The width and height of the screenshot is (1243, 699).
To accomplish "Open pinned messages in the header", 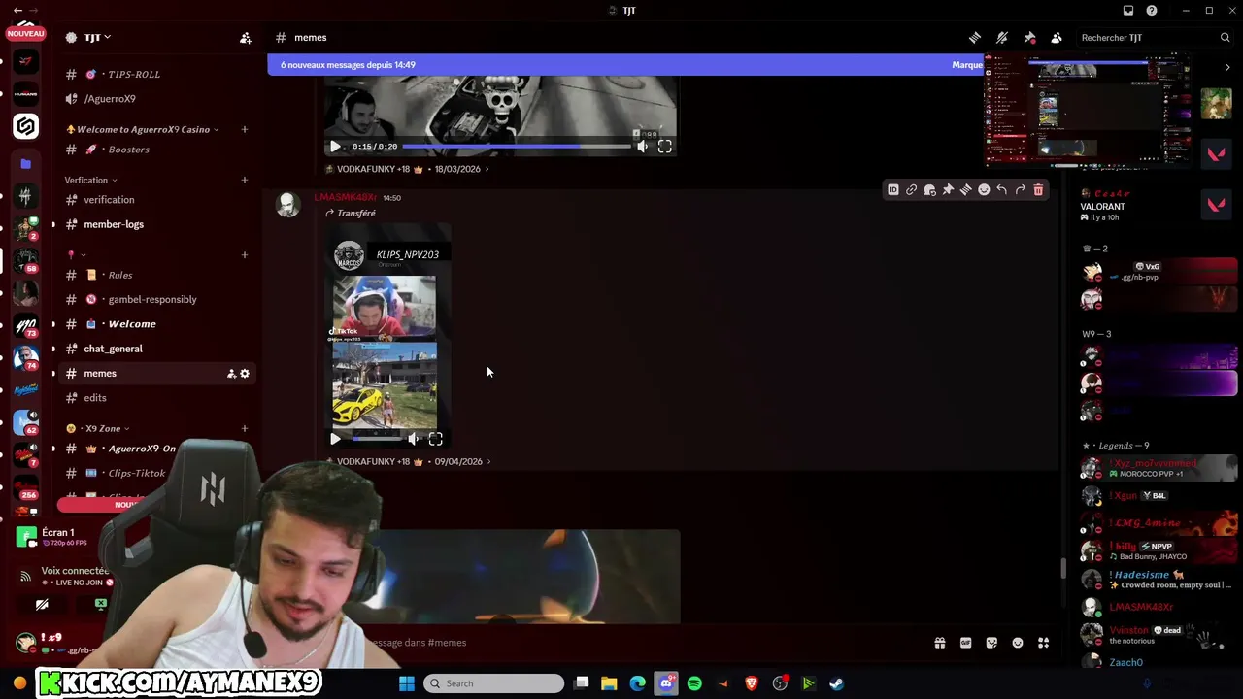I will tap(1029, 38).
